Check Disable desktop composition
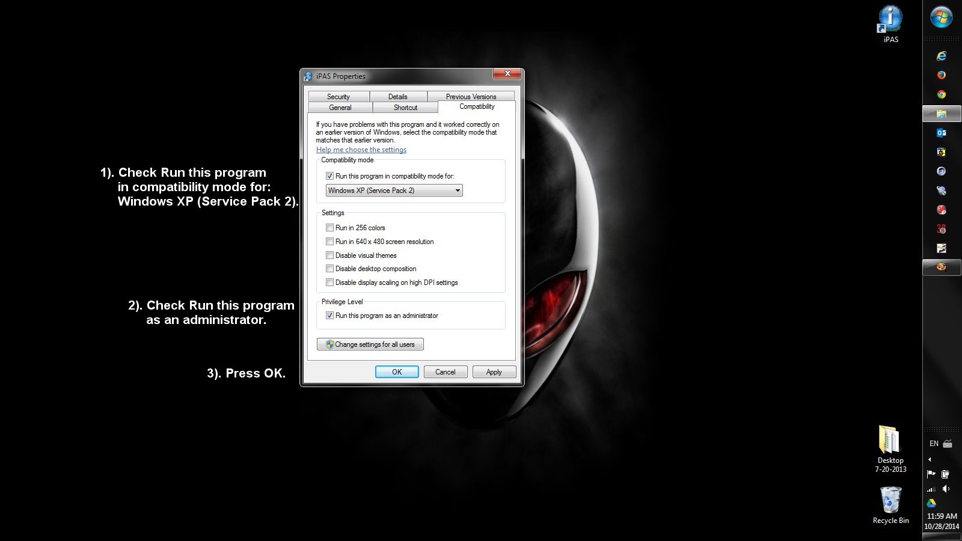 (x=329, y=269)
